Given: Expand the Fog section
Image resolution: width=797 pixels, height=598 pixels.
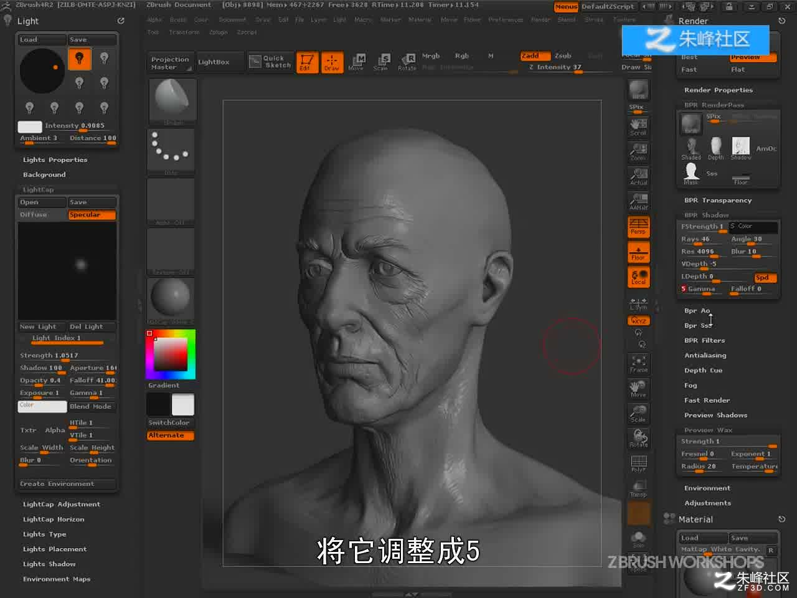Looking at the screenshot, I should 691,386.
